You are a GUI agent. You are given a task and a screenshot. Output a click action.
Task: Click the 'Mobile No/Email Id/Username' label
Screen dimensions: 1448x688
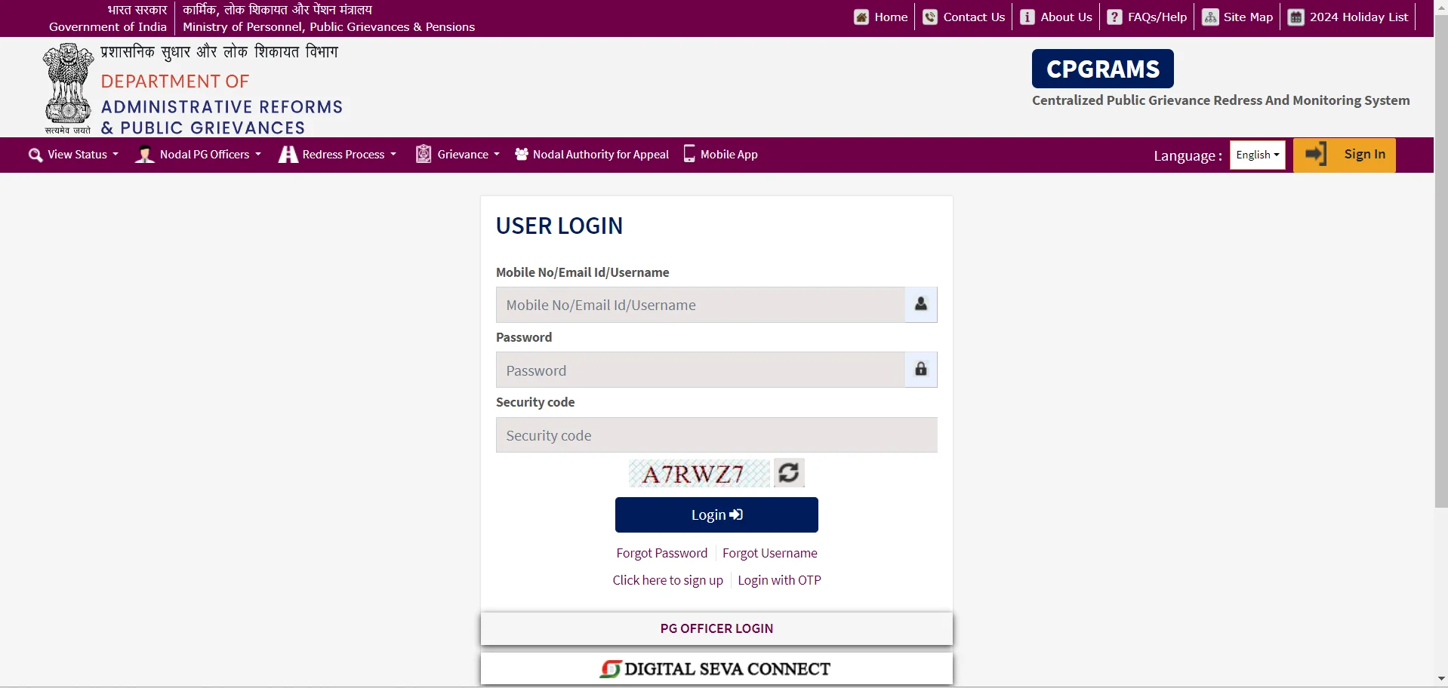pyautogui.click(x=583, y=272)
